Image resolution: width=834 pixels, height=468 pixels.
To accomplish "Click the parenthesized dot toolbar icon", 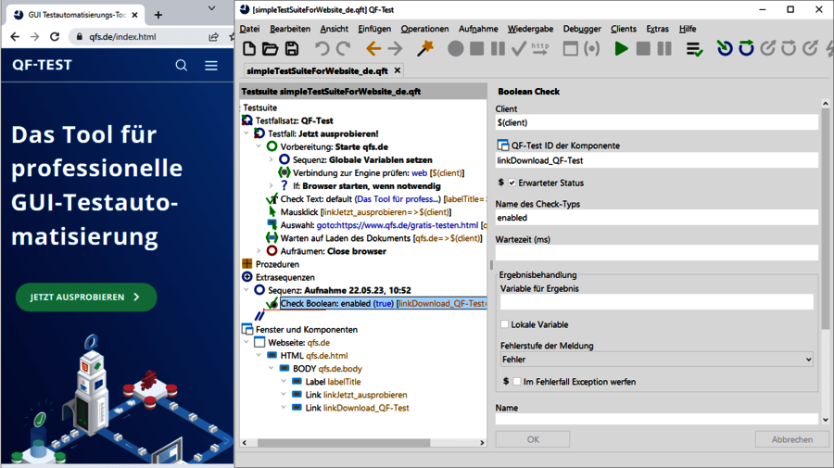I will coord(591,49).
